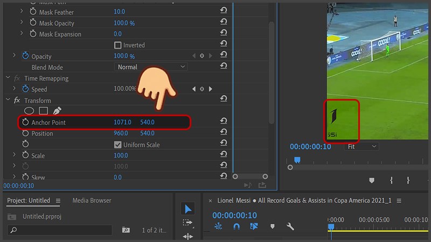The image size is (431, 242).
Task: Toggle the Mask Expansion animation stopwatch
Action: point(33,34)
